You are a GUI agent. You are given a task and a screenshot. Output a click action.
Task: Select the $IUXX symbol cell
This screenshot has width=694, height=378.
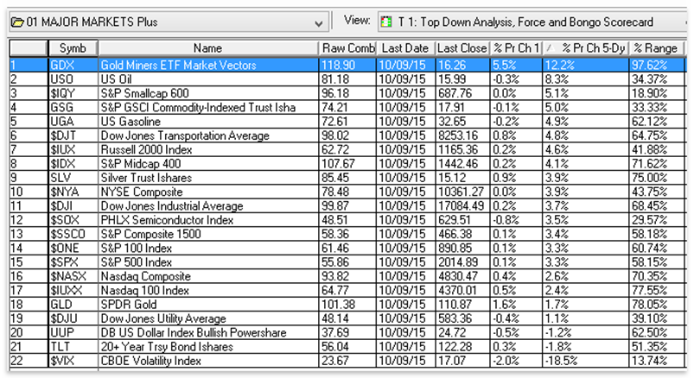click(73, 291)
